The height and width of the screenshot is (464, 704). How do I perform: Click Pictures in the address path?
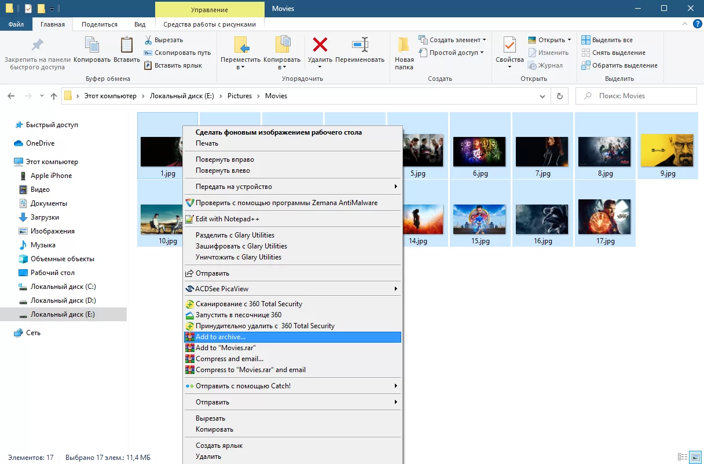click(x=240, y=96)
